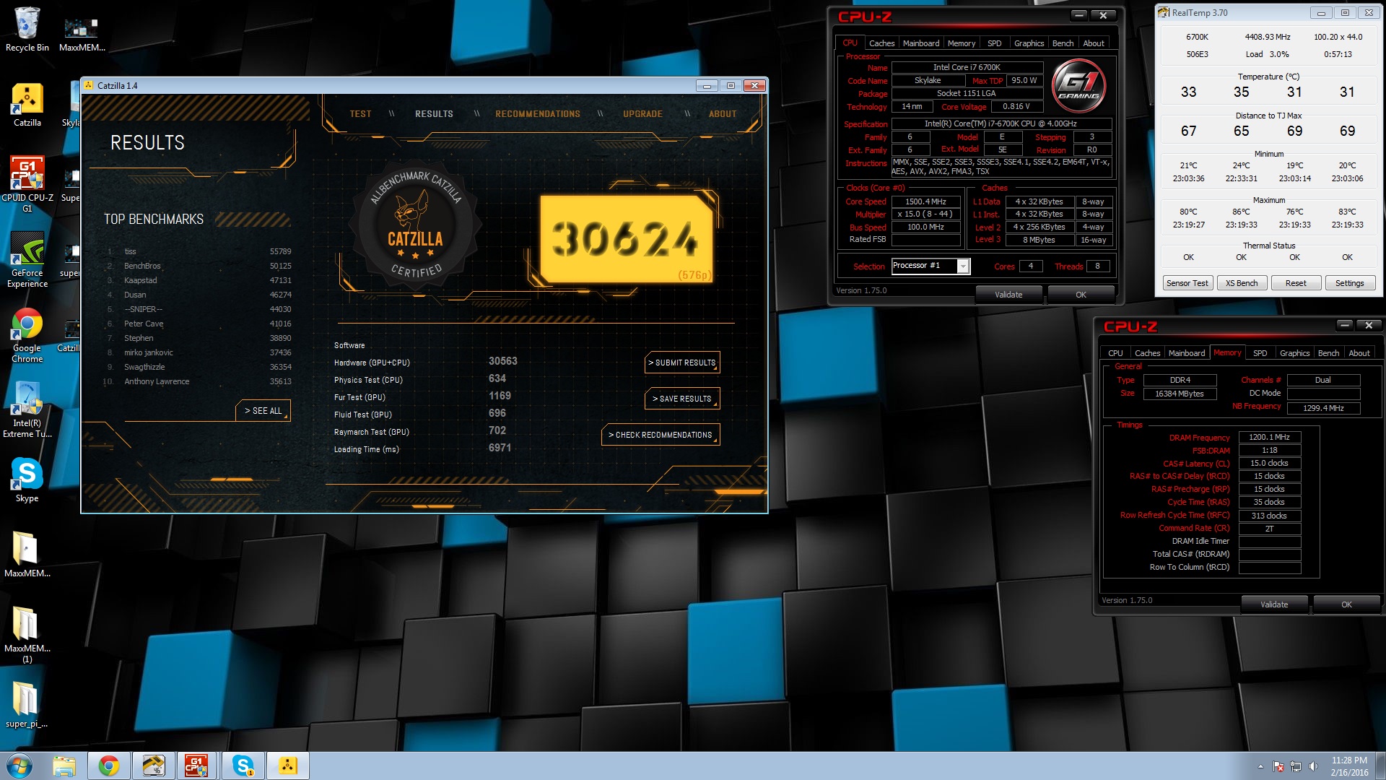Click the Core Speed value 1500.4 MHz

coord(925,201)
